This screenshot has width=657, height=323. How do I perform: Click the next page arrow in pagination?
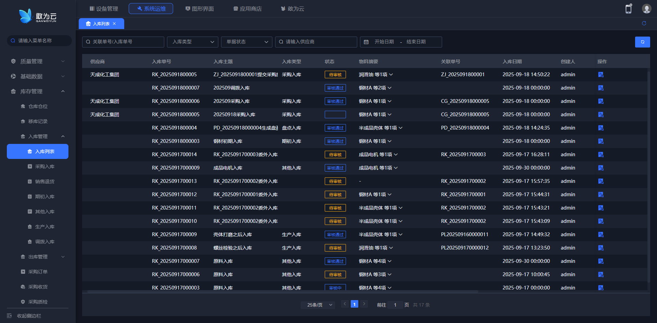tap(364, 304)
